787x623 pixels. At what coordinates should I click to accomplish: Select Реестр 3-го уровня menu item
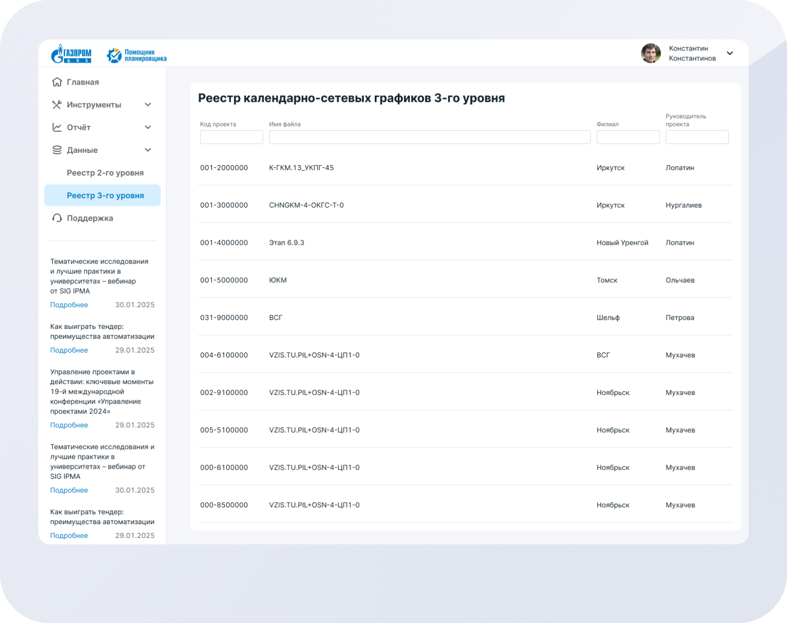105,195
